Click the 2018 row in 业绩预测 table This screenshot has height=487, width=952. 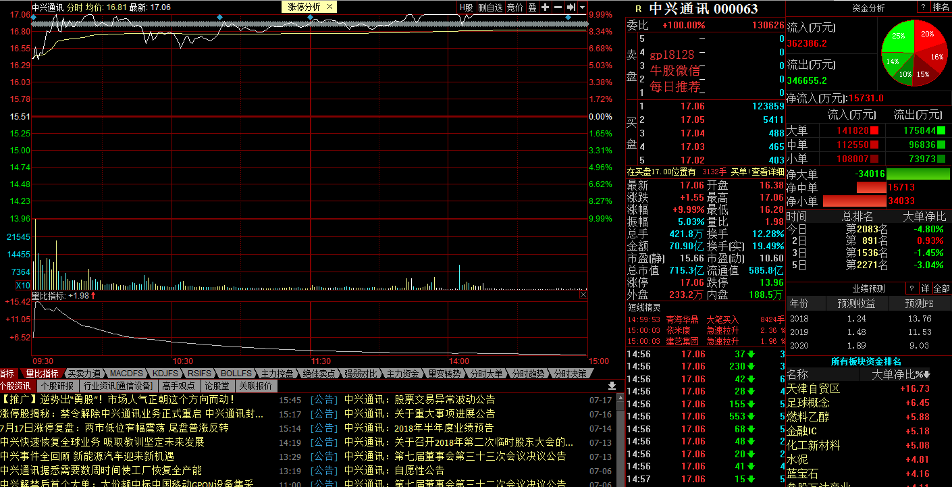[x=868, y=319]
